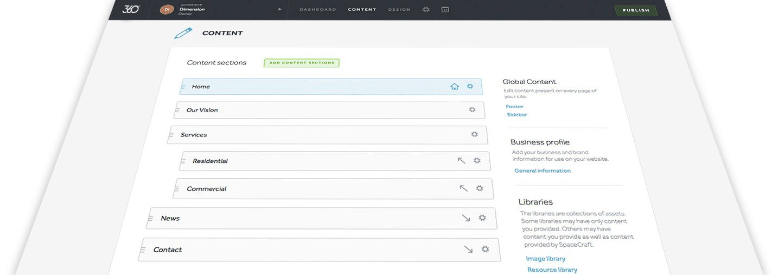The height and width of the screenshot is (275, 778).
Task: Click the home icon on Home row
Action: point(455,87)
